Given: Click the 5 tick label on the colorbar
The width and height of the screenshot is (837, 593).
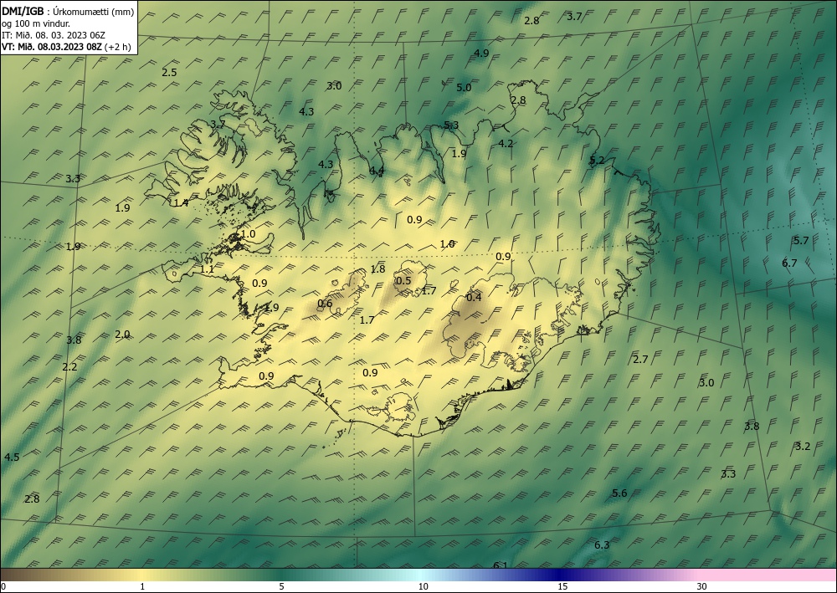Looking at the screenshot, I should pyautogui.click(x=281, y=587).
